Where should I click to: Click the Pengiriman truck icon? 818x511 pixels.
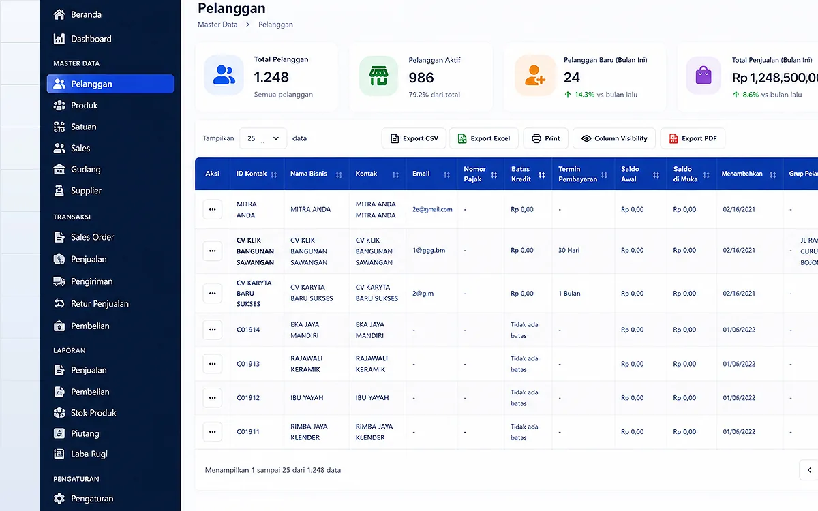59,281
